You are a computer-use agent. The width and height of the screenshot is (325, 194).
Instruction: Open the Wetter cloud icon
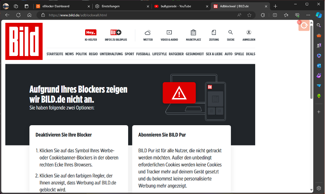click(x=148, y=32)
